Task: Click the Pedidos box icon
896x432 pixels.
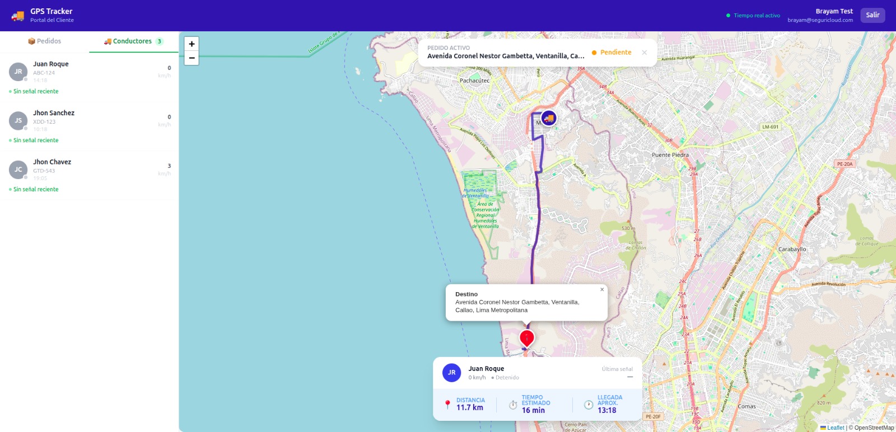Action: [x=31, y=41]
